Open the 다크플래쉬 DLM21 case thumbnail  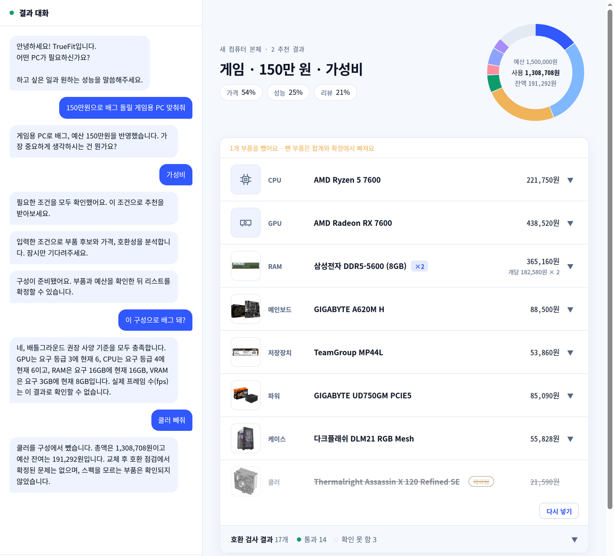click(x=246, y=438)
